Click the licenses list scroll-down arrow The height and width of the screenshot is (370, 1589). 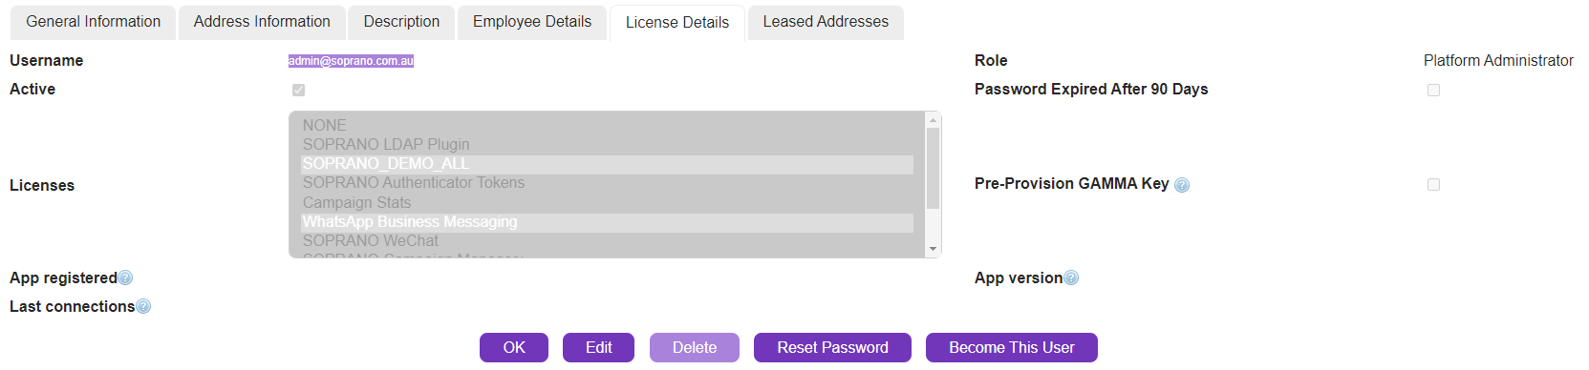933,249
